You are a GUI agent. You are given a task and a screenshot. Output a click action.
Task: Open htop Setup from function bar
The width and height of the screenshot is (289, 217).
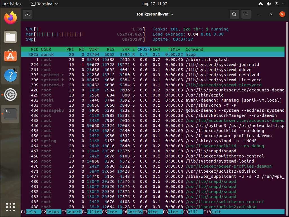pyautogui.click(x=53, y=212)
